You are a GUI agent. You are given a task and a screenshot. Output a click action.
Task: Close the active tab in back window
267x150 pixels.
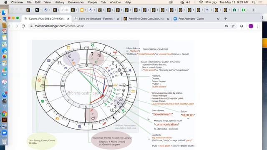click(x=67, y=10)
